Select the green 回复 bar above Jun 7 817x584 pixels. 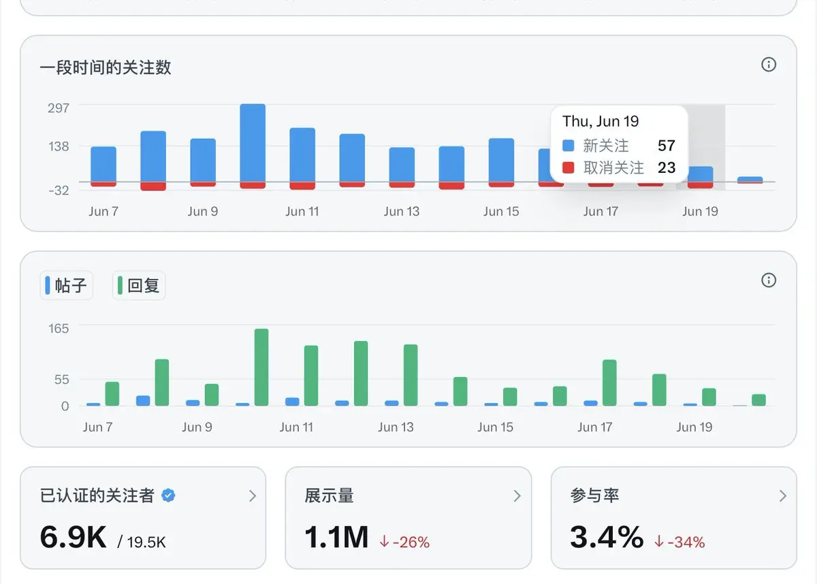pyautogui.click(x=112, y=394)
